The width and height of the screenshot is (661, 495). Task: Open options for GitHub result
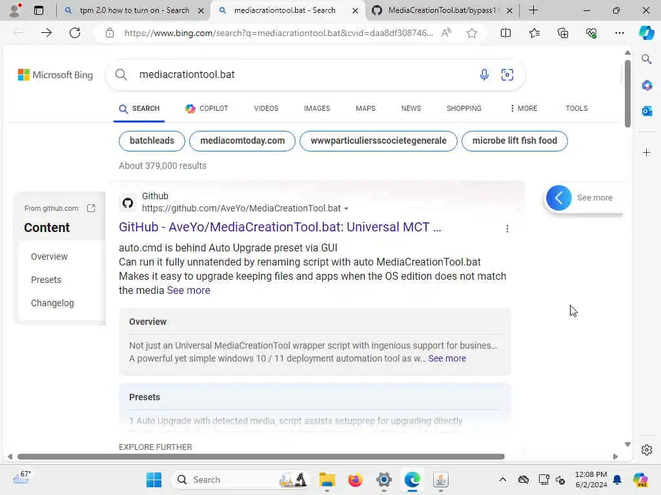[507, 229]
